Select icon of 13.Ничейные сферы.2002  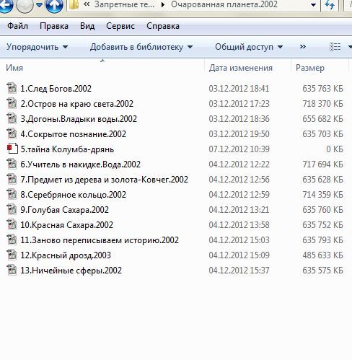(12, 270)
